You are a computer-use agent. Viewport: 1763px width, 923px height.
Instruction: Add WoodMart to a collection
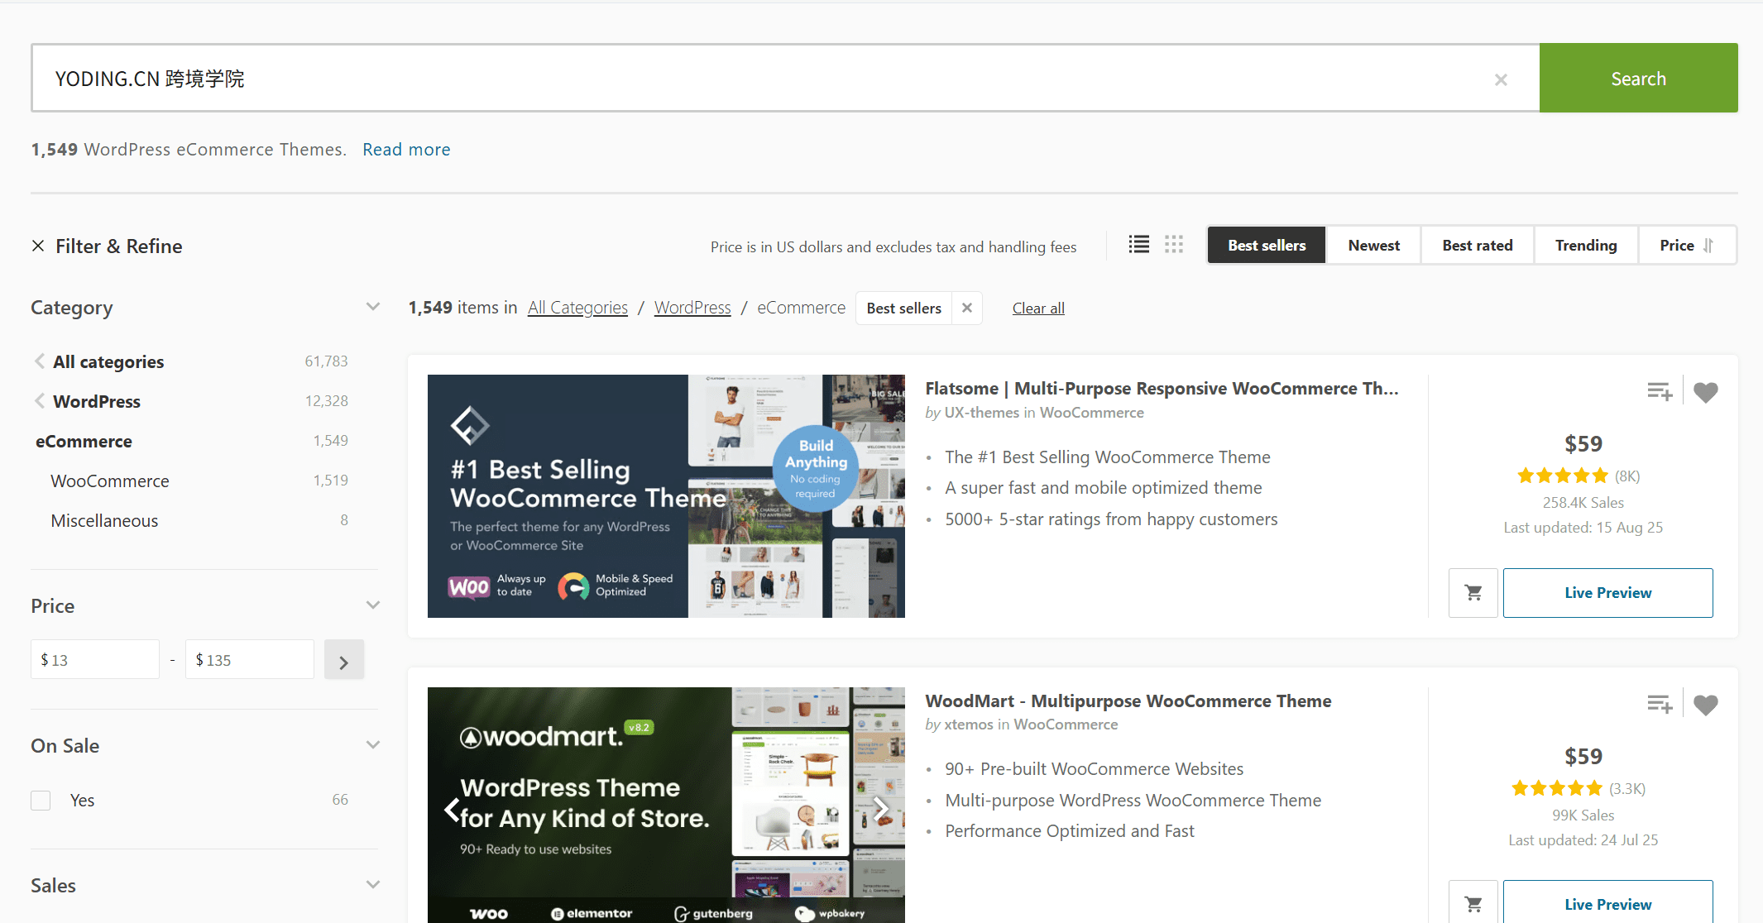(x=1659, y=705)
